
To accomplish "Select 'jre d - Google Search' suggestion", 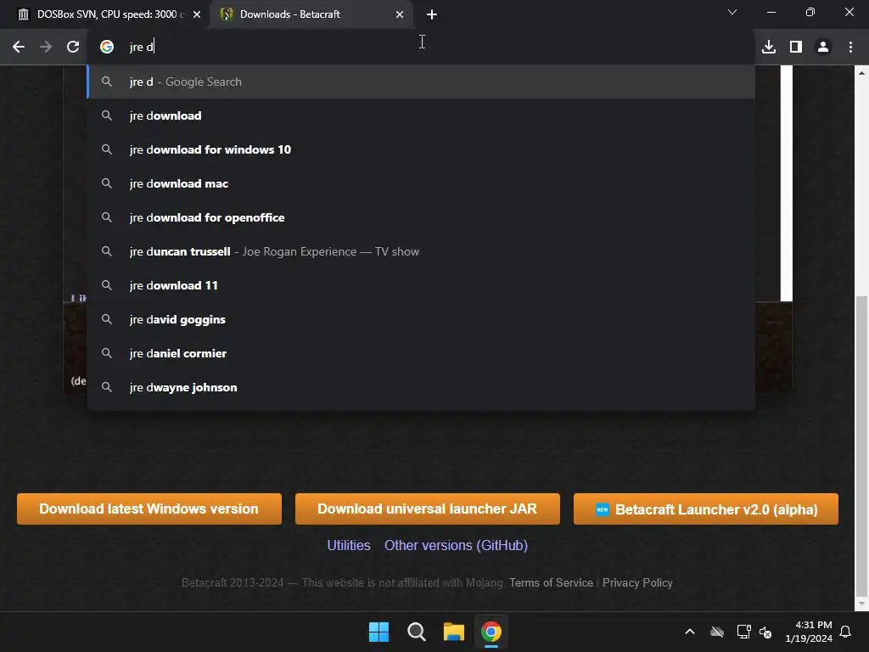I will tap(421, 81).
